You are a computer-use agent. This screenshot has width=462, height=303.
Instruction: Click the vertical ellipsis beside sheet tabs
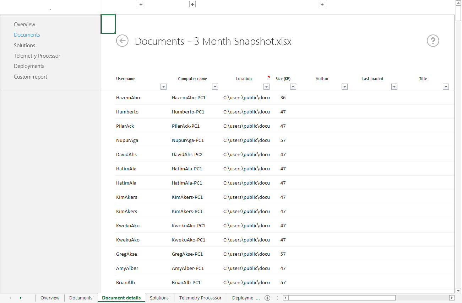click(x=277, y=298)
